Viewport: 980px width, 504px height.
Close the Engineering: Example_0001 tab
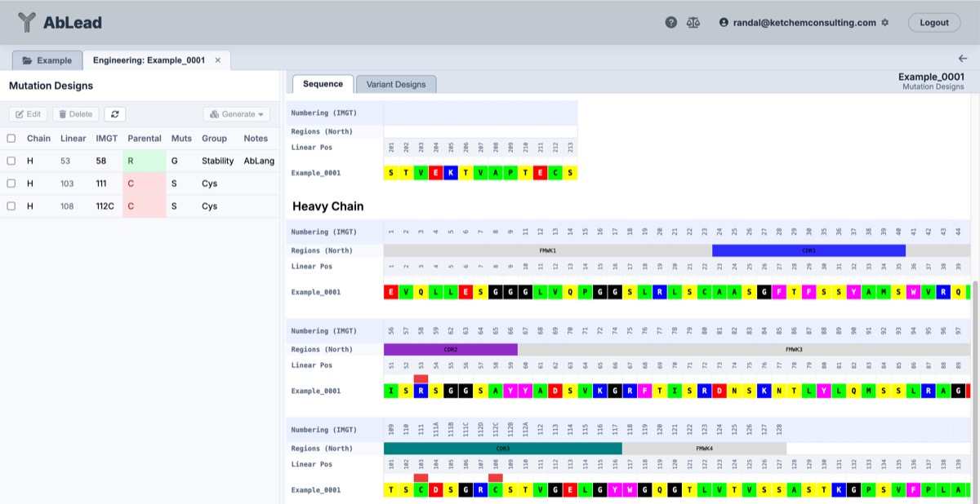[218, 60]
